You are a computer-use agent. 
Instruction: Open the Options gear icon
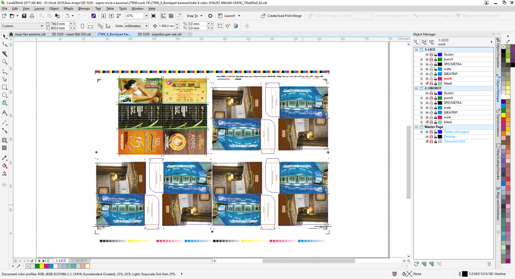(x=210, y=16)
